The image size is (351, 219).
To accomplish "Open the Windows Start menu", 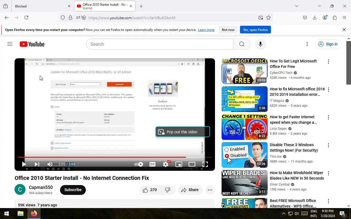I will coord(7,214).
